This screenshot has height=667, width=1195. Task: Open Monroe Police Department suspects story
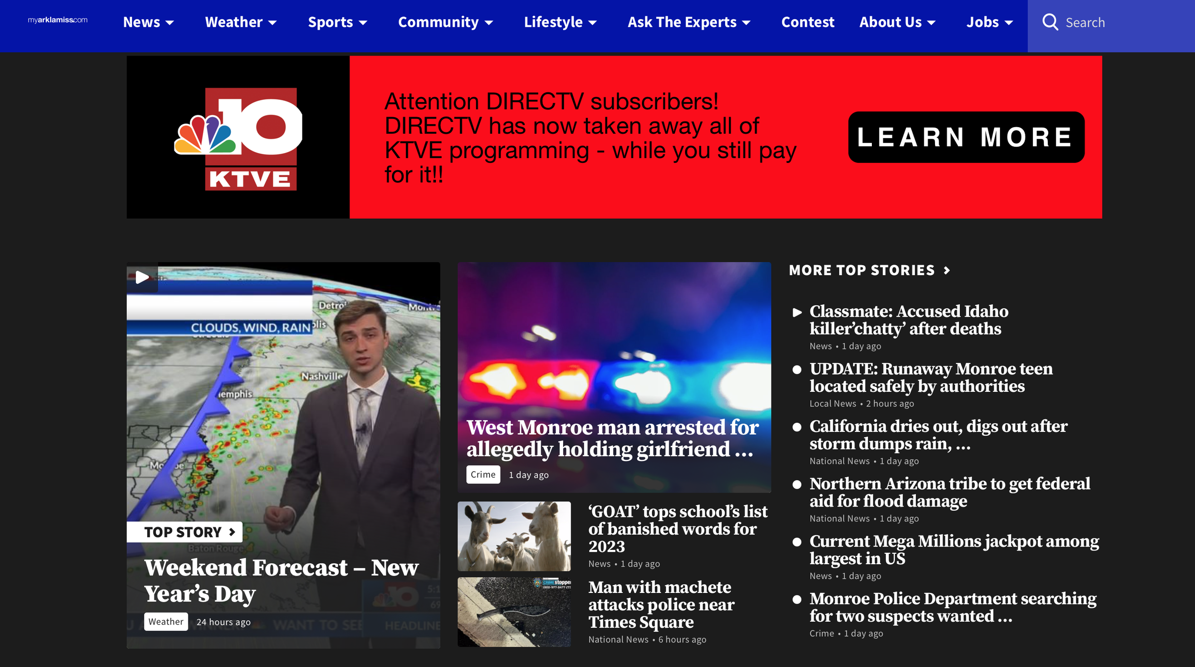(953, 607)
